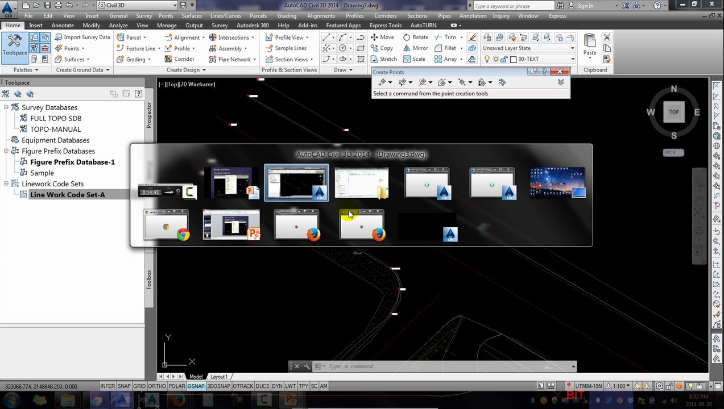This screenshot has width=724, height=409.
Task: Click the Array tool icon
Action: point(438,59)
